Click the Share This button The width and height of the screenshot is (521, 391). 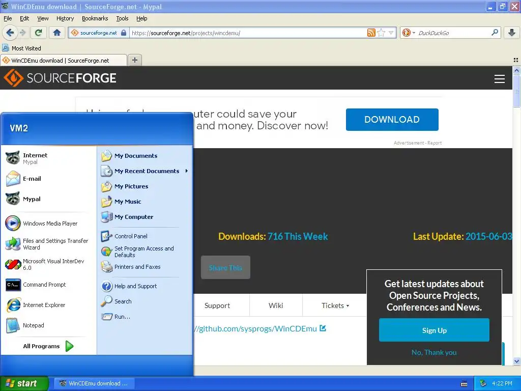(225, 267)
